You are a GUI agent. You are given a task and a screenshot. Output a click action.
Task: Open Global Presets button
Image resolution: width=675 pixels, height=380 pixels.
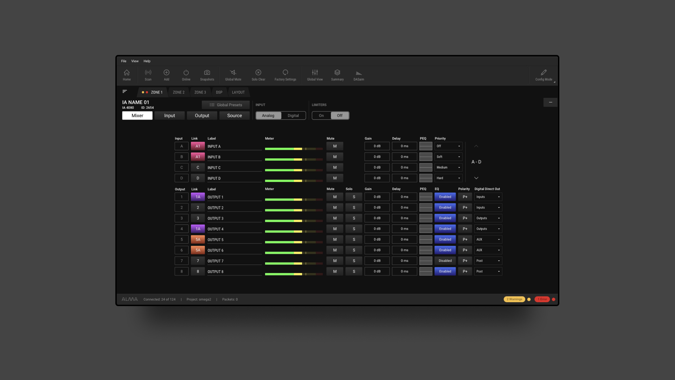coord(226,105)
